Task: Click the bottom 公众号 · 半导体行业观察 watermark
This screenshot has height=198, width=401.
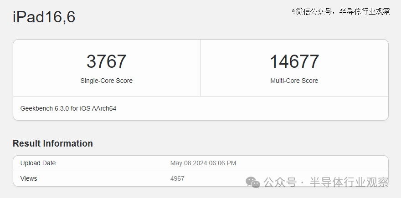Action: click(317, 183)
